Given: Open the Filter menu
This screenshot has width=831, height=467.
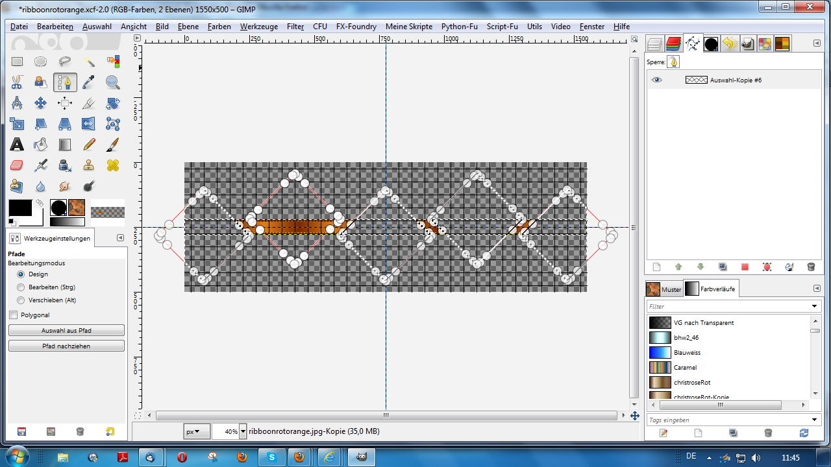Looking at the screenshot, I should (x=295, y=27).
